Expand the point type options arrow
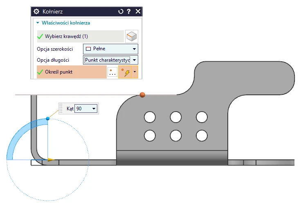The image size is (301, 206). 135,72
